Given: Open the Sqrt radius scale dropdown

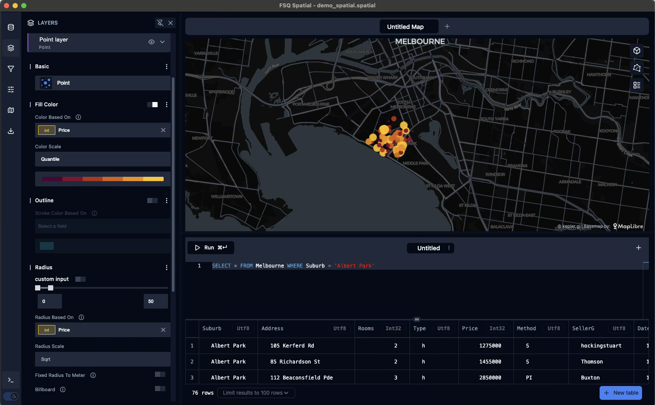Looking at the screenshot, I should [x=103, y=359].
